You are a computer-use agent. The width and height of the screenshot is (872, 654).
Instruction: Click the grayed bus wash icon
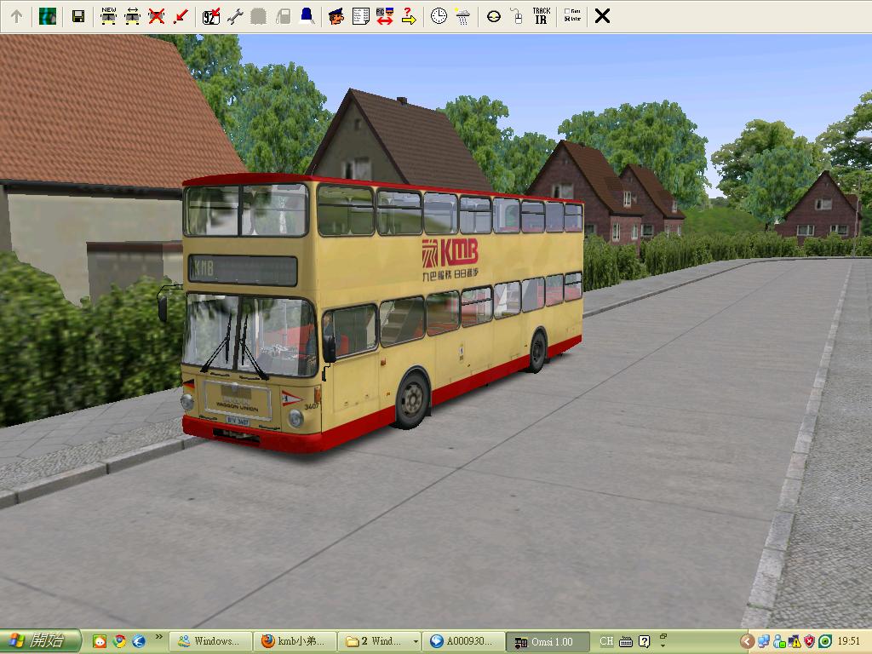[258, 16]
